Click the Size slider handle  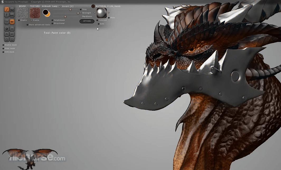click(x=70, y=10)
